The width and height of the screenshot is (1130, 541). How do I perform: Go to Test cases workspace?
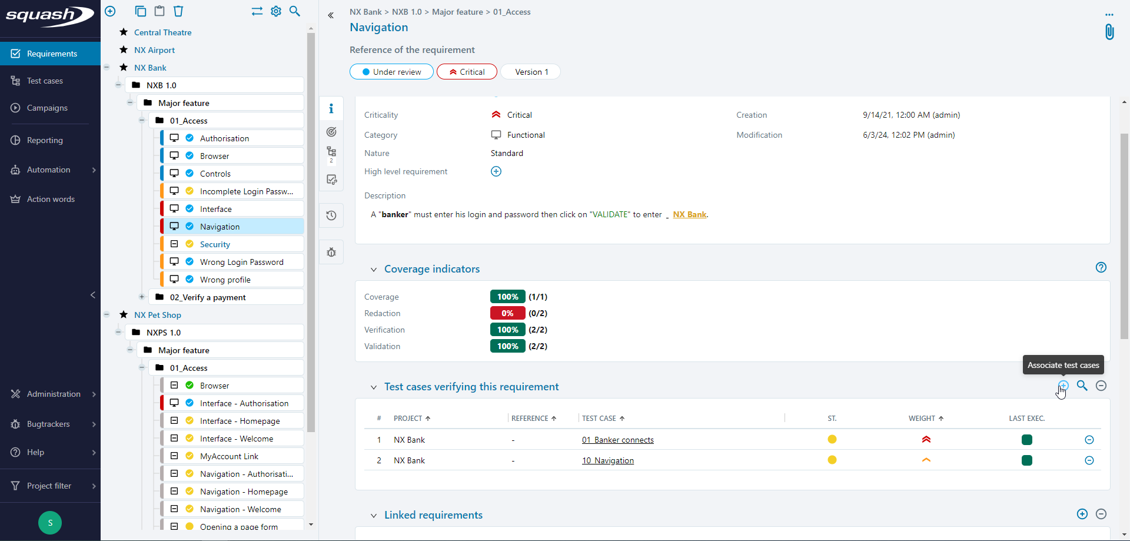(x=45, y=81)
